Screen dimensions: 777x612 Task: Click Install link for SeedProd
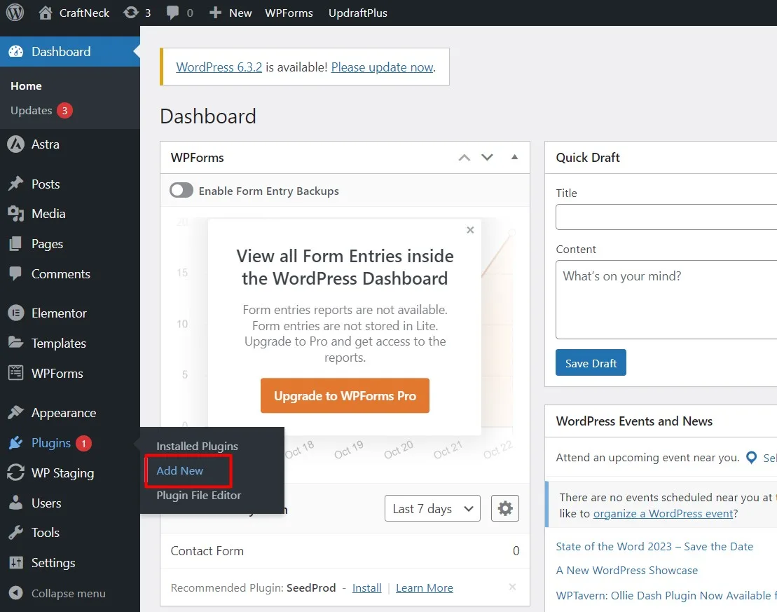pos(366,587)
